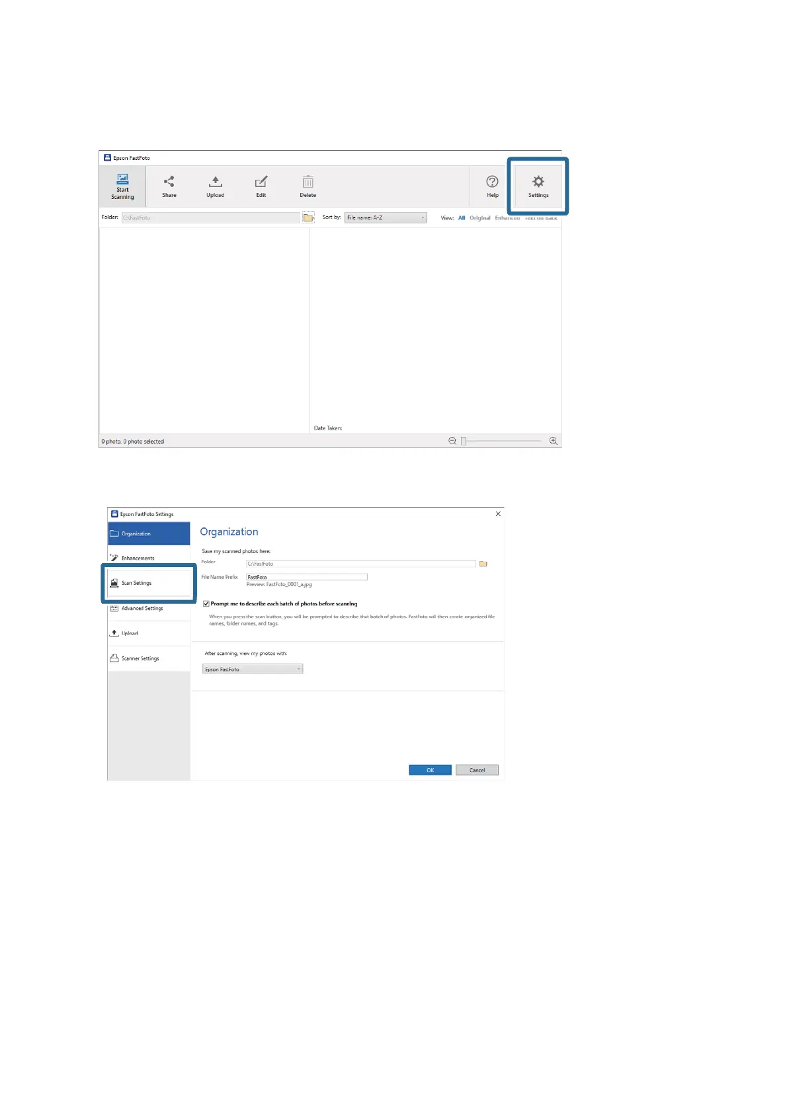
Task: Click the OK button
Action: pyautogui.click(x=430, y=770)
